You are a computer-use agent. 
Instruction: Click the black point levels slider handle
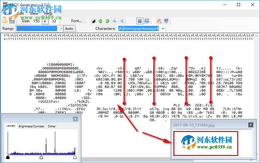click(8, 157)
